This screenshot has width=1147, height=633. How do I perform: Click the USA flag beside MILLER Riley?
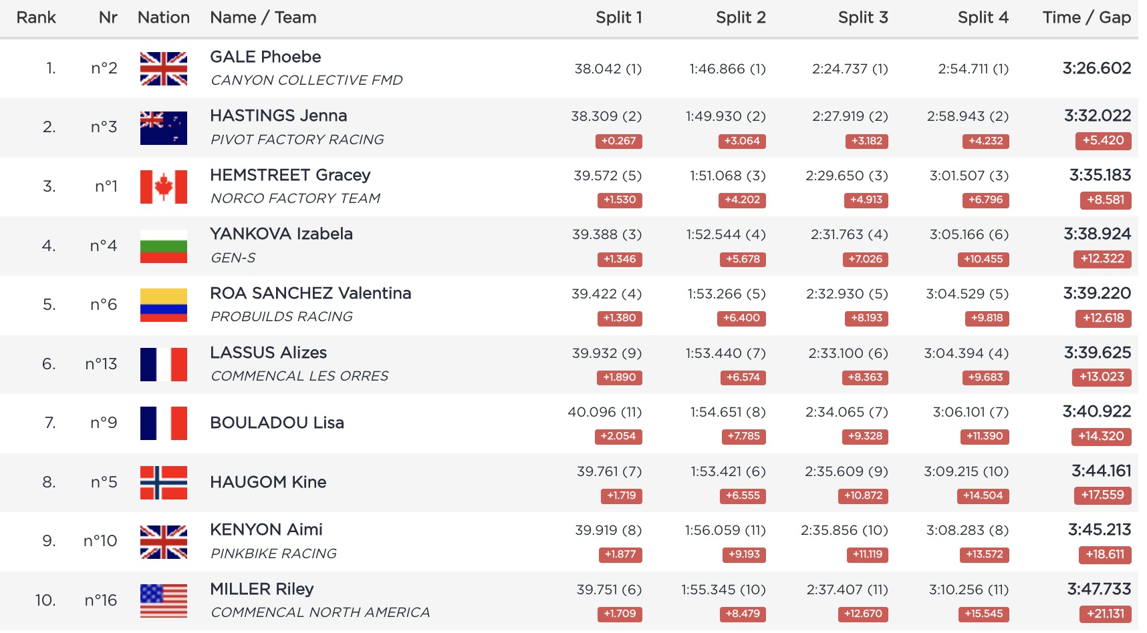[x=163, y=600]
